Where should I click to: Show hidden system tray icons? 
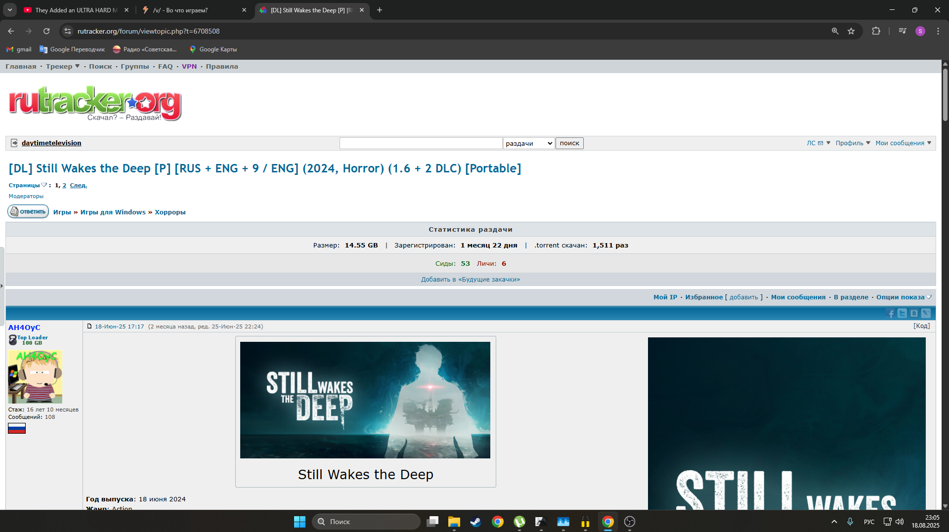click(x=834, y=522)
